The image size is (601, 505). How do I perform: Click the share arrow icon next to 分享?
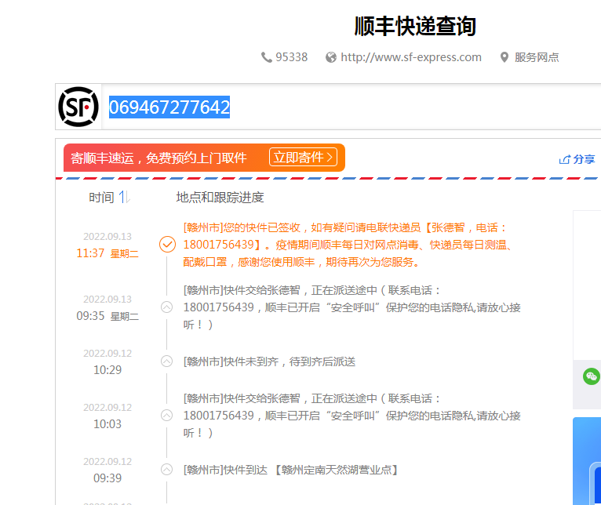click(x=564, y=159)
